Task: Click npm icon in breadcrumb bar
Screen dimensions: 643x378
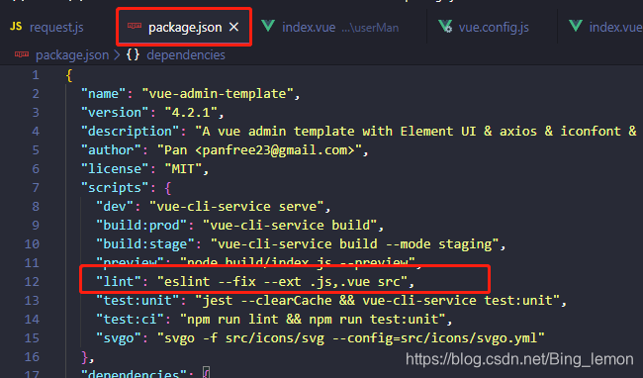Action: click(x=22, y=54)
